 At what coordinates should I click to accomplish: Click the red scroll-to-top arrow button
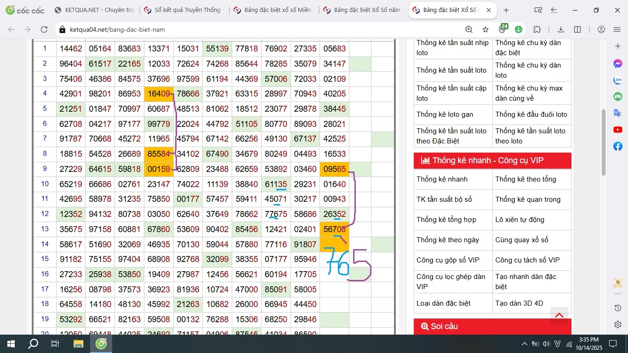559,315
